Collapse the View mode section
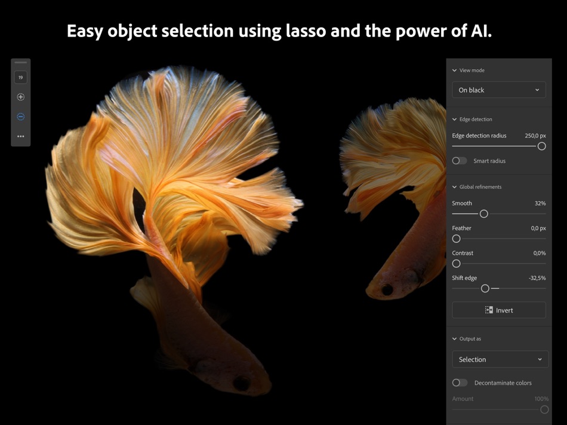 [x=455, y=70]
